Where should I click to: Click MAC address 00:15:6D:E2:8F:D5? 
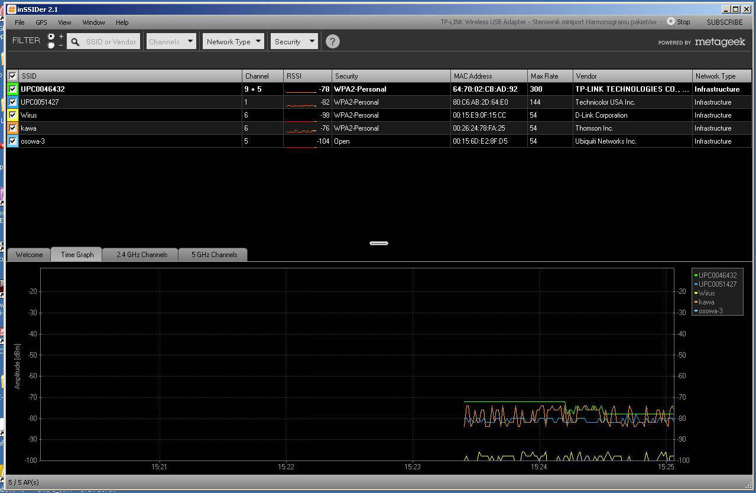pyautogui.click(x=480, y=141)
